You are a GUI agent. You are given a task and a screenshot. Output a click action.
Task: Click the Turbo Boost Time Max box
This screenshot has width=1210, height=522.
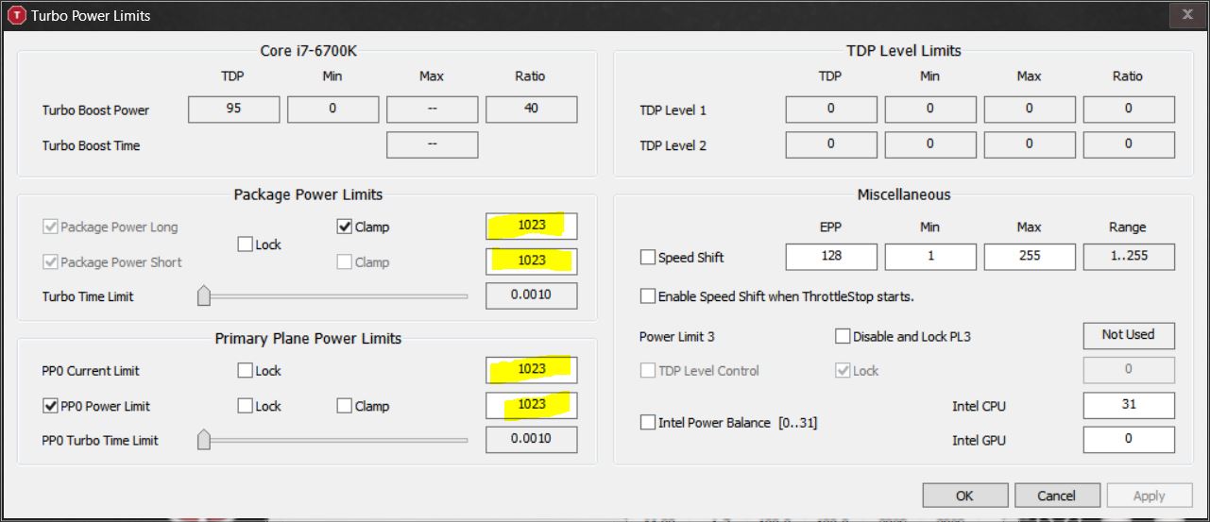[x=433, y=144]
